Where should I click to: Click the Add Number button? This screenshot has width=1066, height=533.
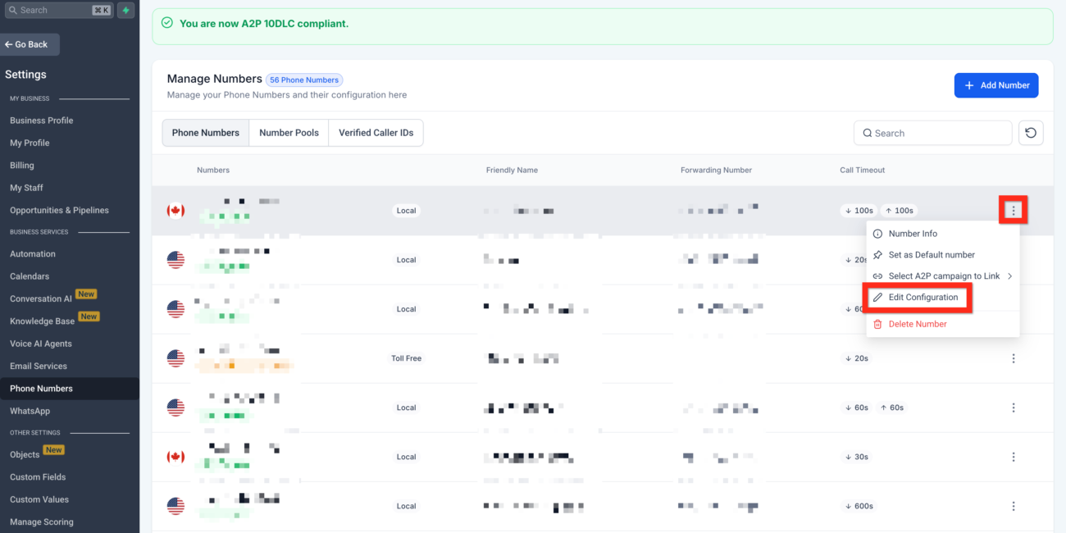pyautogui.click(x=995, y=85)
